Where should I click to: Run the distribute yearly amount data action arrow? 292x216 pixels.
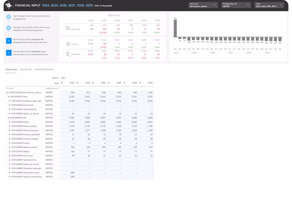pyautogui.click(x=9, y=53)
